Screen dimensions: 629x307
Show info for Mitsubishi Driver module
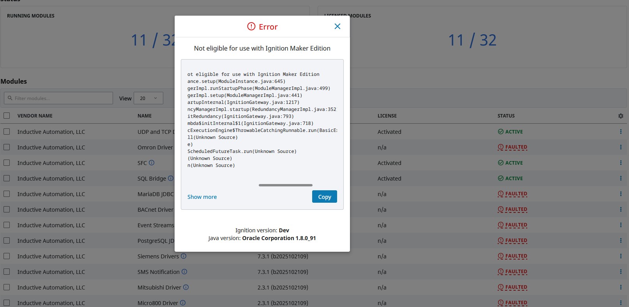[186, 287]
